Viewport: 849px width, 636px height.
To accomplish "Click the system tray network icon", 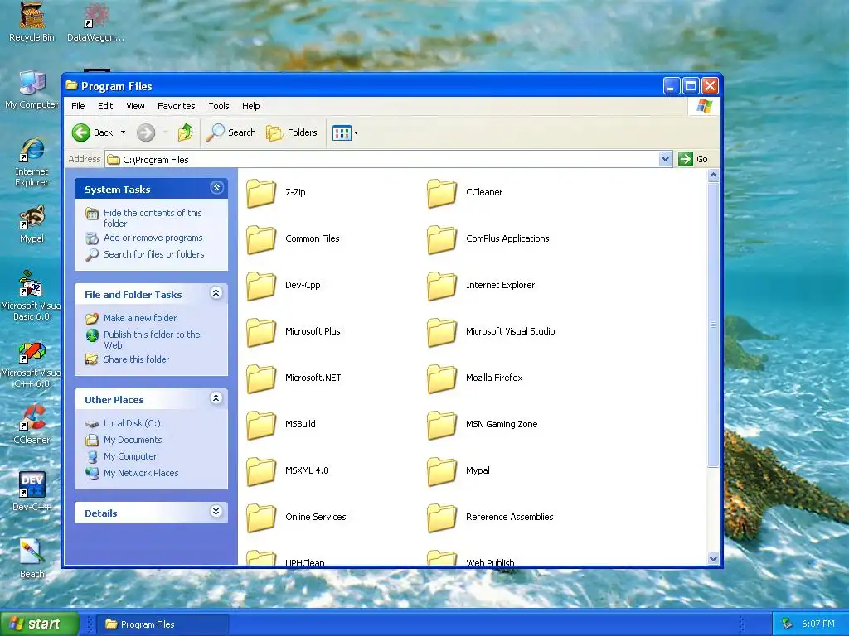I will (788, 624).
